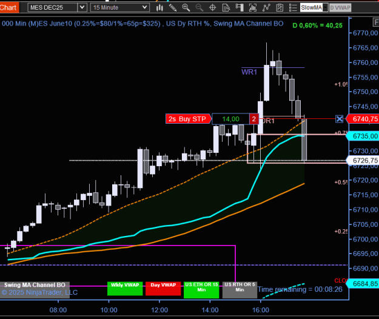Select the 2s Buy STP order label

tap(187, 119)
